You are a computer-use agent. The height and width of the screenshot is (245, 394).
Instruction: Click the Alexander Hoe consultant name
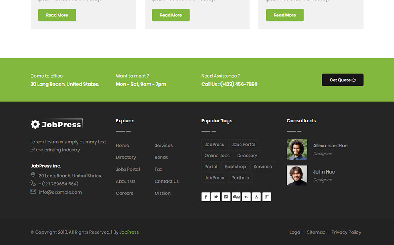pyautogui.click(x=330, y=145)
